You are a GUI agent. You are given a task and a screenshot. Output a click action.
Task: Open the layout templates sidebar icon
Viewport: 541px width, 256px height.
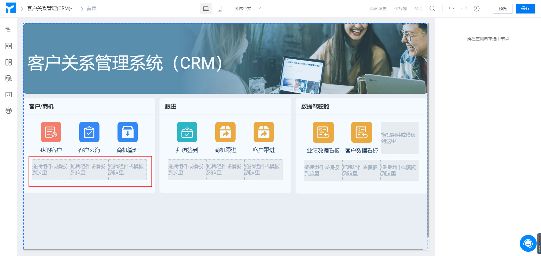point(8,62)
